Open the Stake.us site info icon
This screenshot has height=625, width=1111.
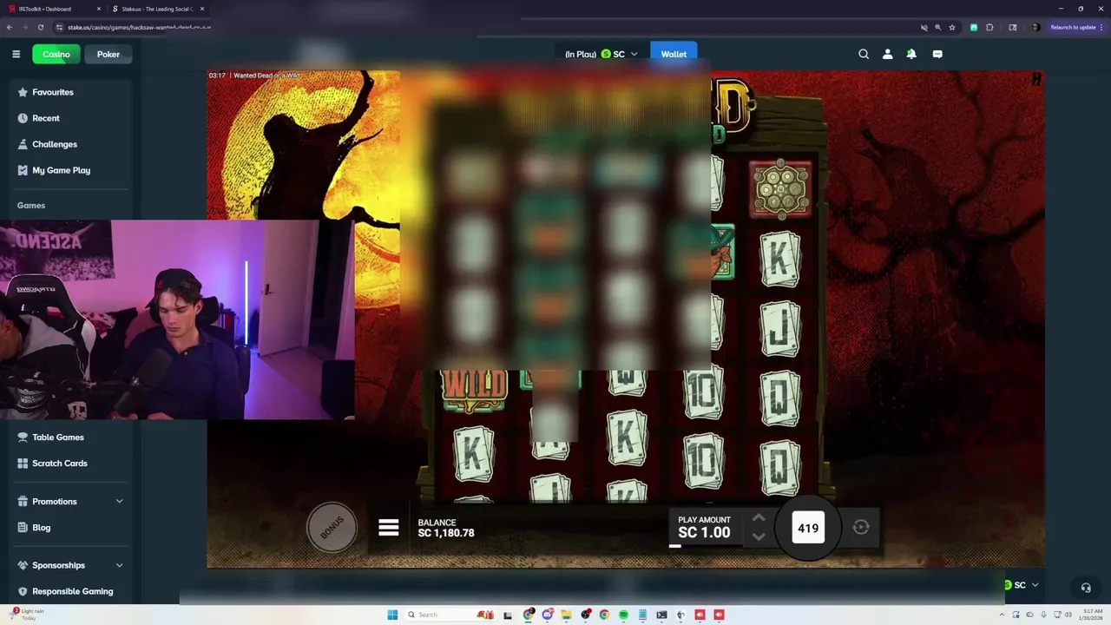coord(59,27)
